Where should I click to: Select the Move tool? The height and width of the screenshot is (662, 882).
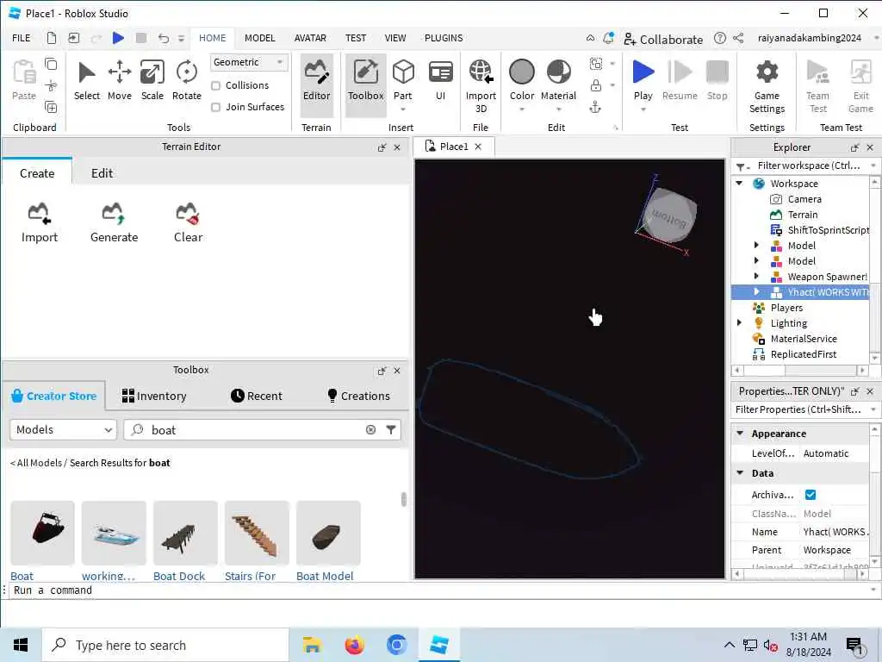pyautogui.click(x=119, y=80)
